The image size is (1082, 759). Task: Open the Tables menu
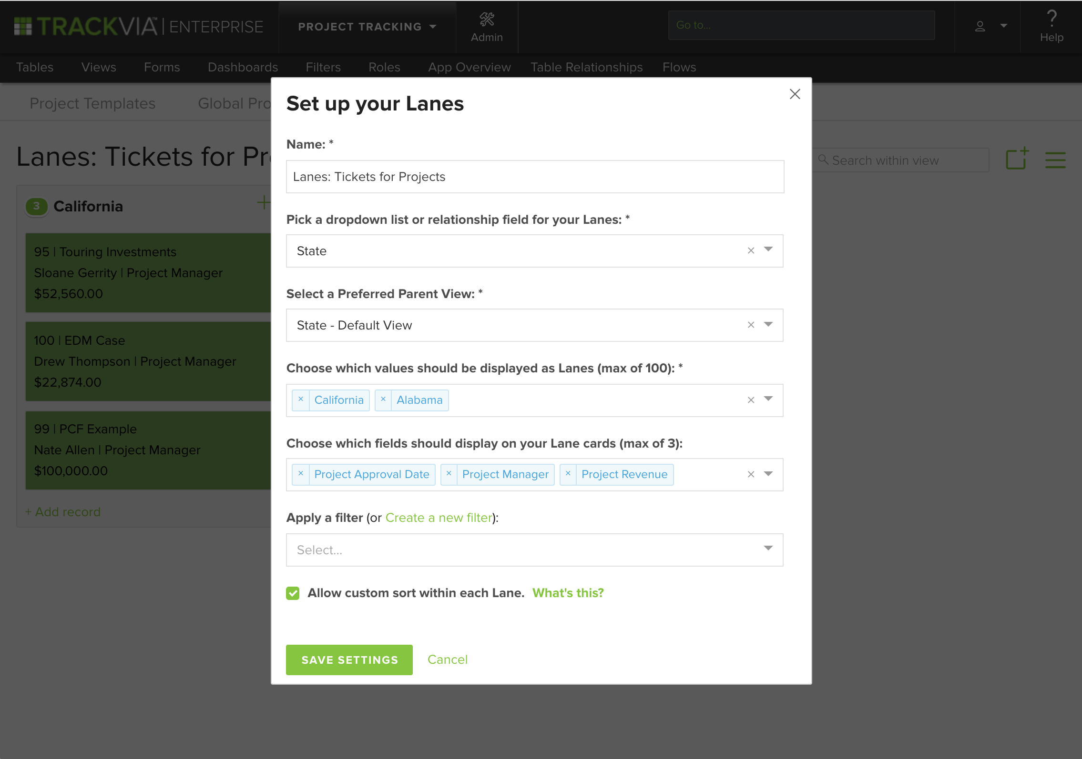tap(35, 67)
